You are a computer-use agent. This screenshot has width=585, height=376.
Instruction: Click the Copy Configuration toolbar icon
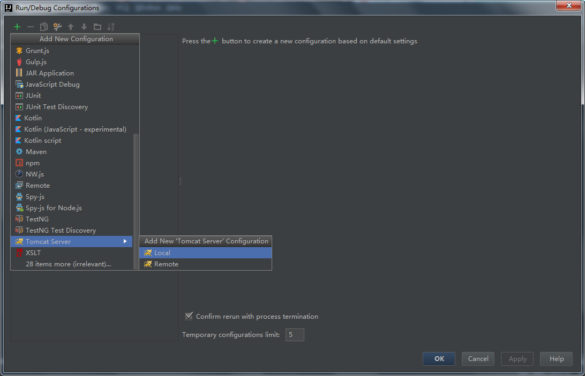click(43, 27)
